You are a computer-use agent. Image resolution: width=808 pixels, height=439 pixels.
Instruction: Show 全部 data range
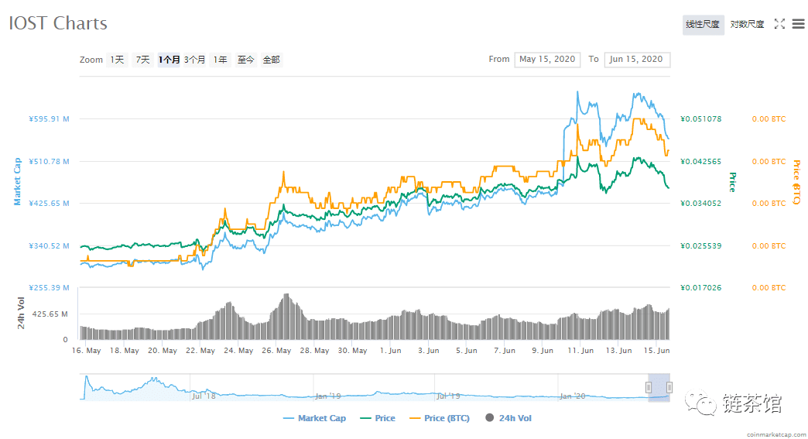coord(272,60)
